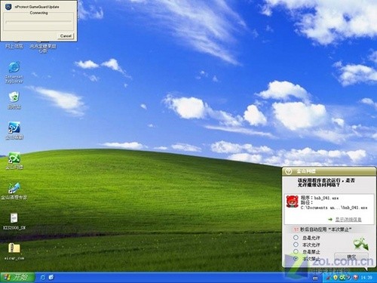Viewport: 377px width, 283px height.
Task: Click the show desktop quick launch icon
Action: (x=51, y=278)
